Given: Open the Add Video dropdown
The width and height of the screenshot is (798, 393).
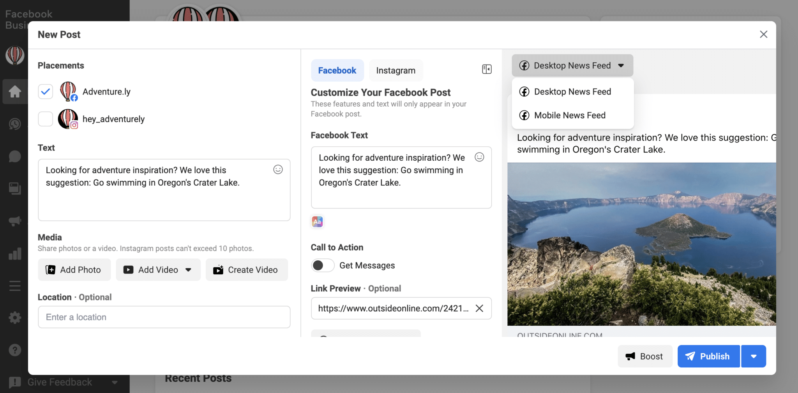Looking at the screenshot, I should tap(189, 269).
